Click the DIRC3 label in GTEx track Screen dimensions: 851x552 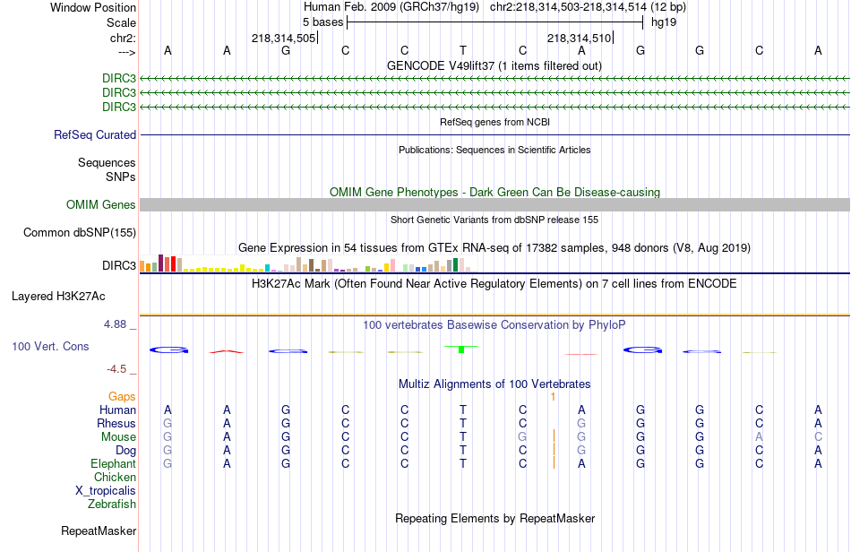[119, 265]
